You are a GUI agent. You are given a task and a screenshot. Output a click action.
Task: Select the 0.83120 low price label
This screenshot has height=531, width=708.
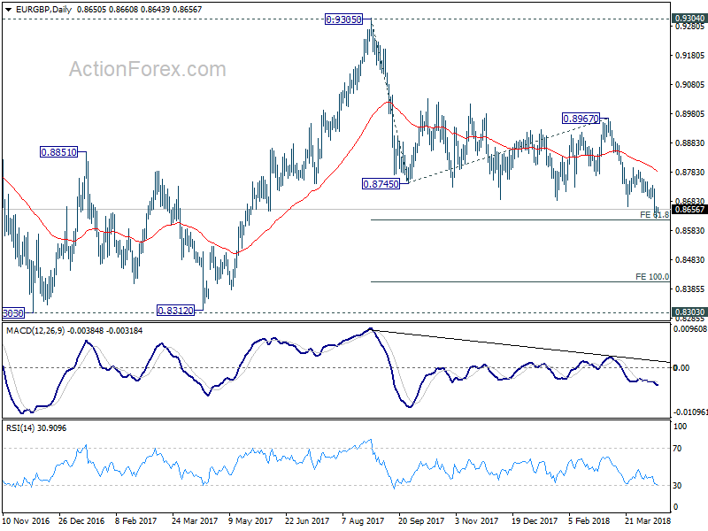(x=175, y=311)
